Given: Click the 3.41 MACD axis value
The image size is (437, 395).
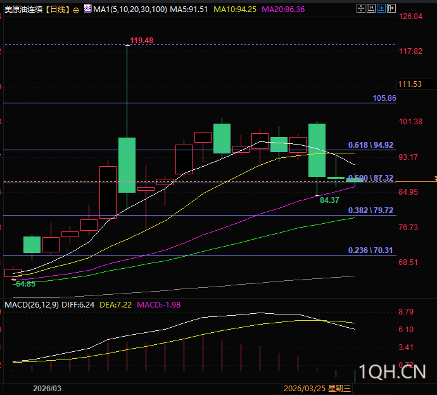Looking at the screenshot, I should [x=406, y=347].
